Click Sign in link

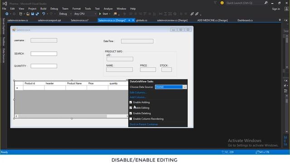pos(276,9)
